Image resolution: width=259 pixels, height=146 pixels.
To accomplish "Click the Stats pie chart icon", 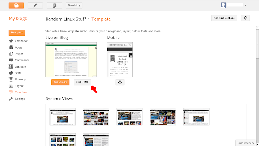I will pyautogui.click(x=11, y=73).
